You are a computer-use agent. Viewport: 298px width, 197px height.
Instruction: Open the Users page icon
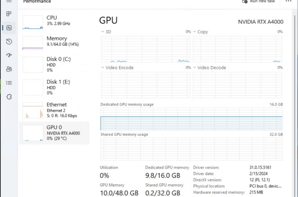click(9, 69)
